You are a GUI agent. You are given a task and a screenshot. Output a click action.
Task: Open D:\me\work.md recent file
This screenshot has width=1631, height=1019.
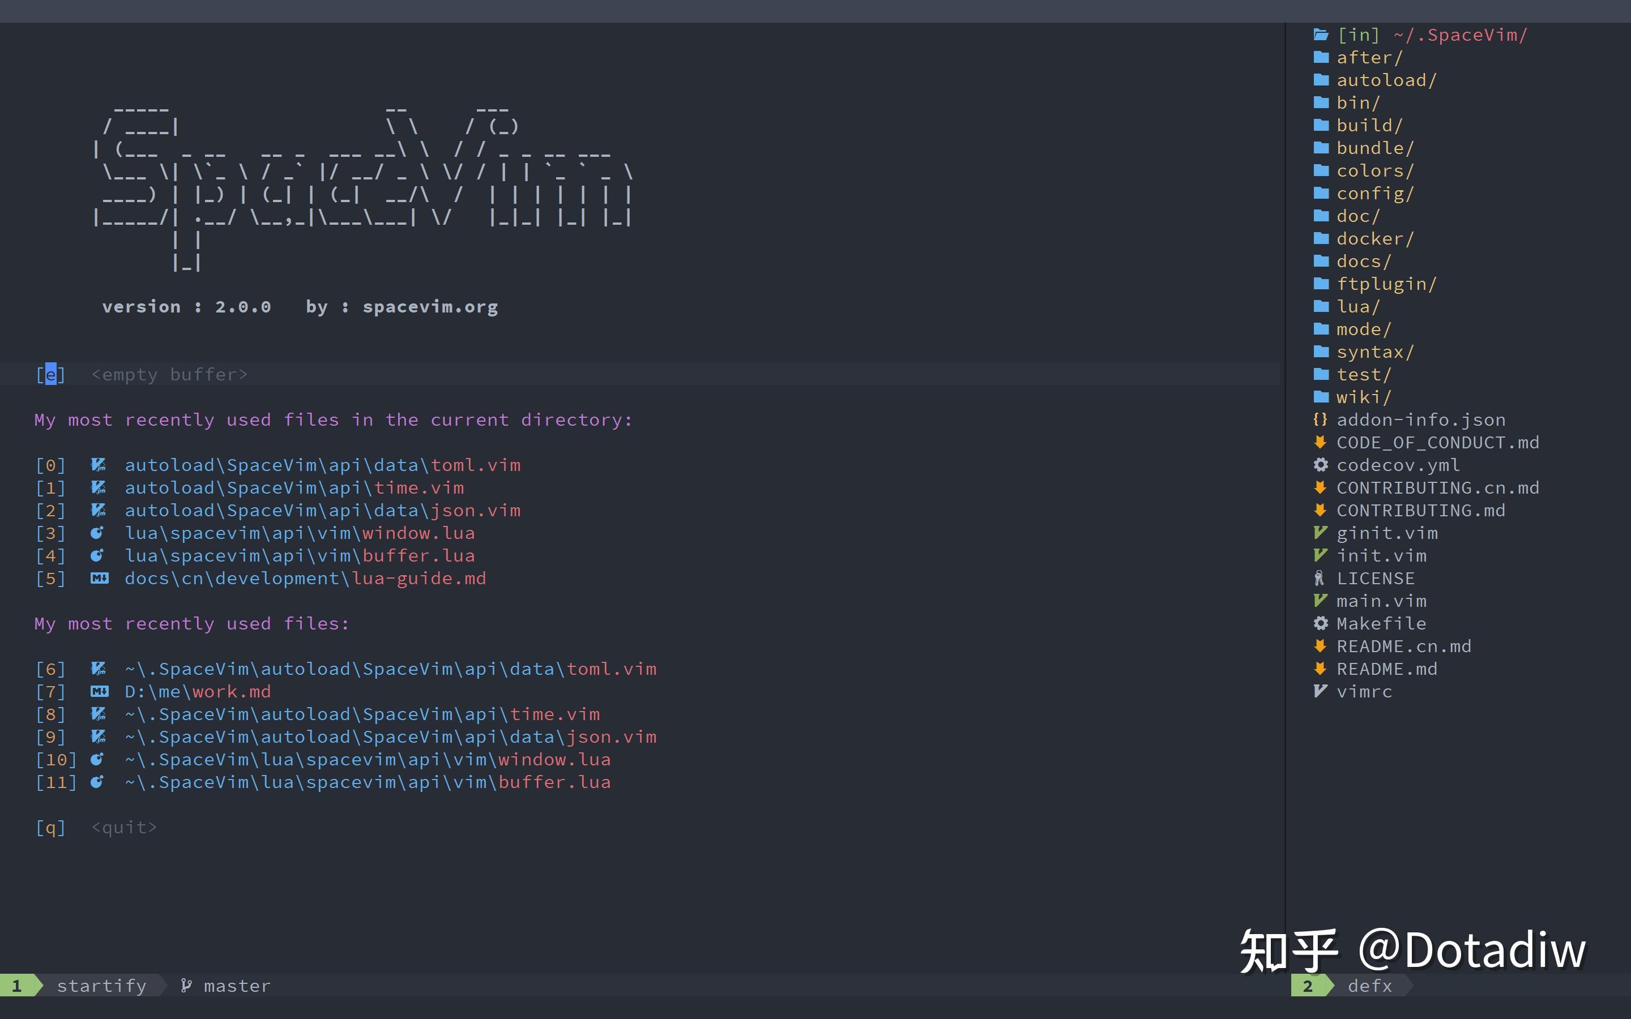198,691
